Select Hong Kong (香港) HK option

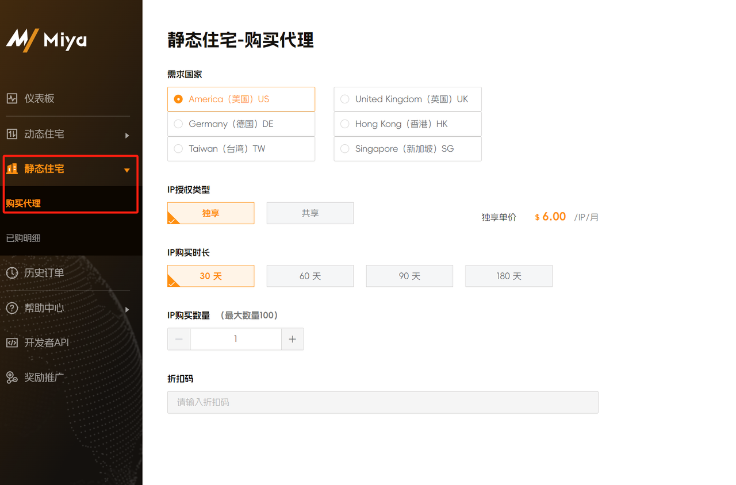408,124
